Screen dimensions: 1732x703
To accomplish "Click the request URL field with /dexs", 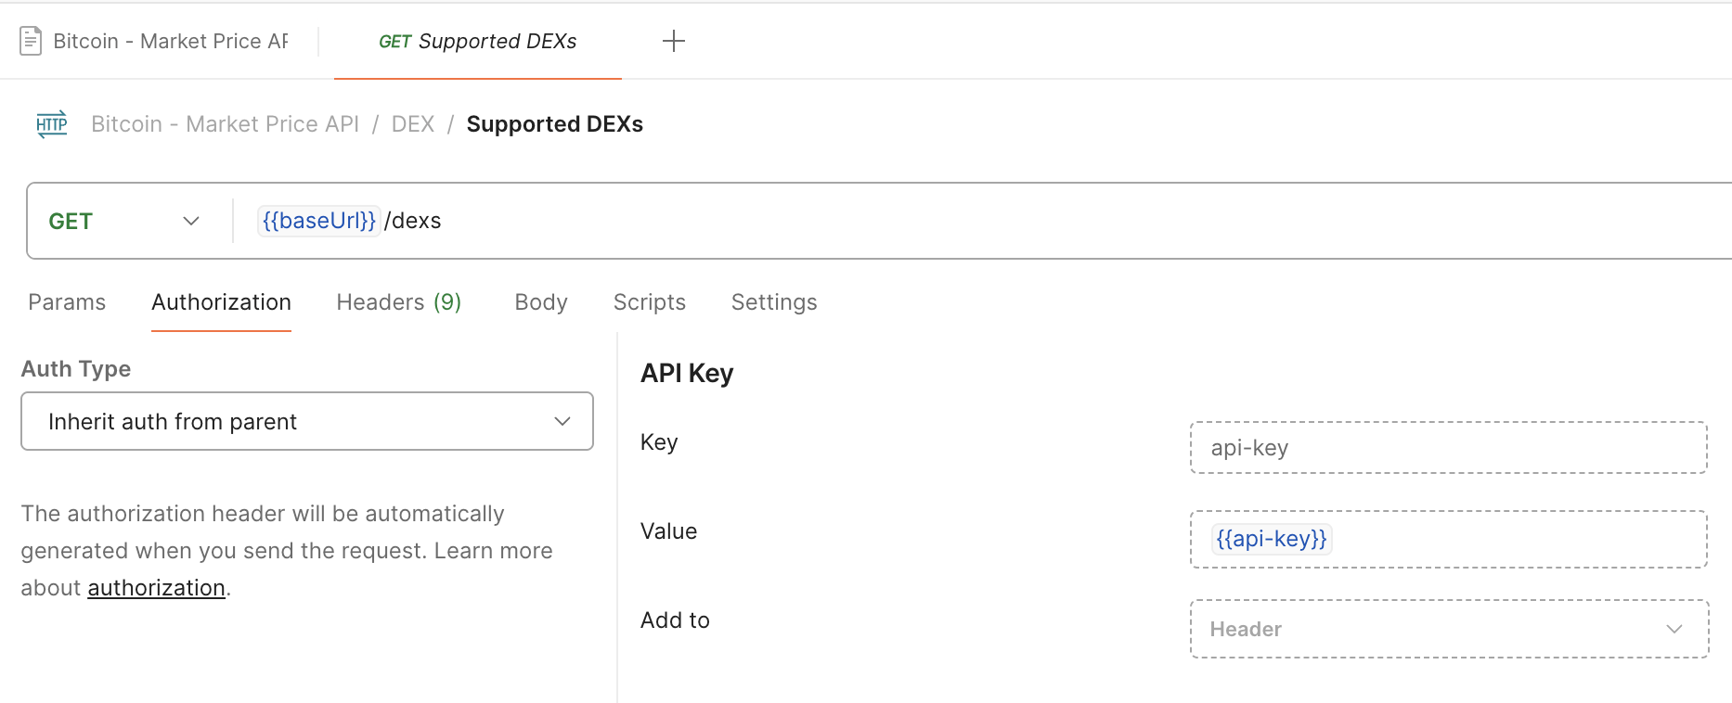I will tap(982, 221).
